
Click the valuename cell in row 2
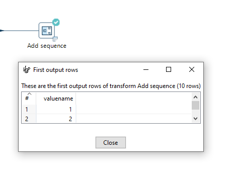click(56, 119)
